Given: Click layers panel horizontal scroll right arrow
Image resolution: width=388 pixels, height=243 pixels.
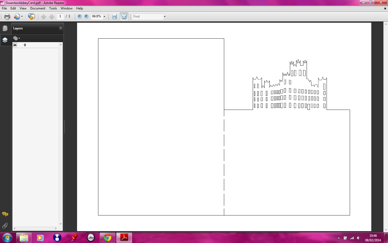Looking at the screenshot, I should point(56,228).
